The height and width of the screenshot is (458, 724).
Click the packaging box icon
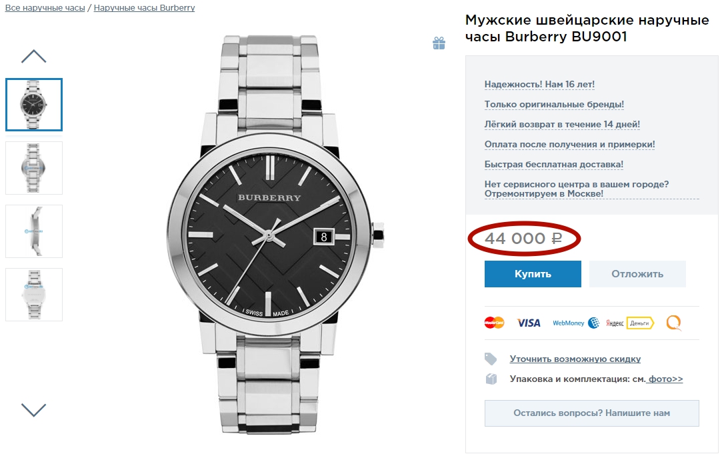491,379
